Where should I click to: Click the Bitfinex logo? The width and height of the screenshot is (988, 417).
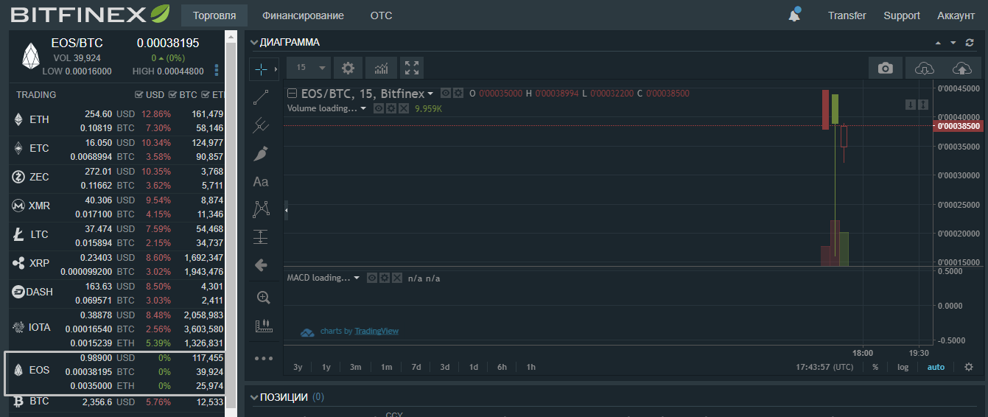pos(90,14)
